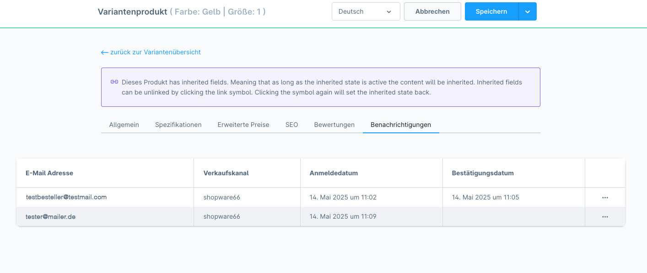This screenshot has height=273, width=647.
Task: Click the Speichern button
Action: 491,12
